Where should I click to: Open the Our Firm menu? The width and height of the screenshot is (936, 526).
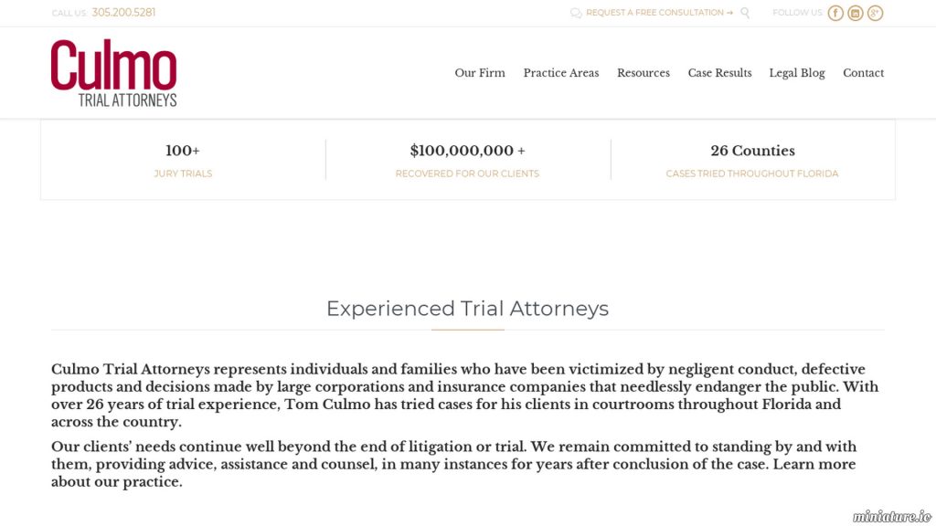point(480,73)
